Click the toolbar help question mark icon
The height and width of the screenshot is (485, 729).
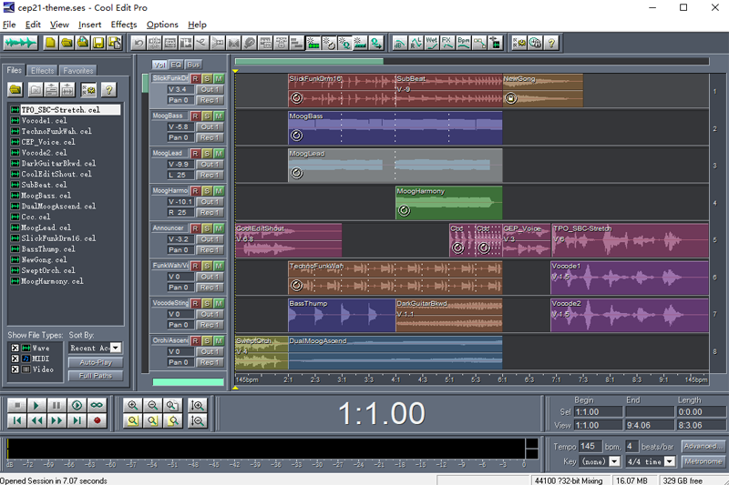click(551, 43)
